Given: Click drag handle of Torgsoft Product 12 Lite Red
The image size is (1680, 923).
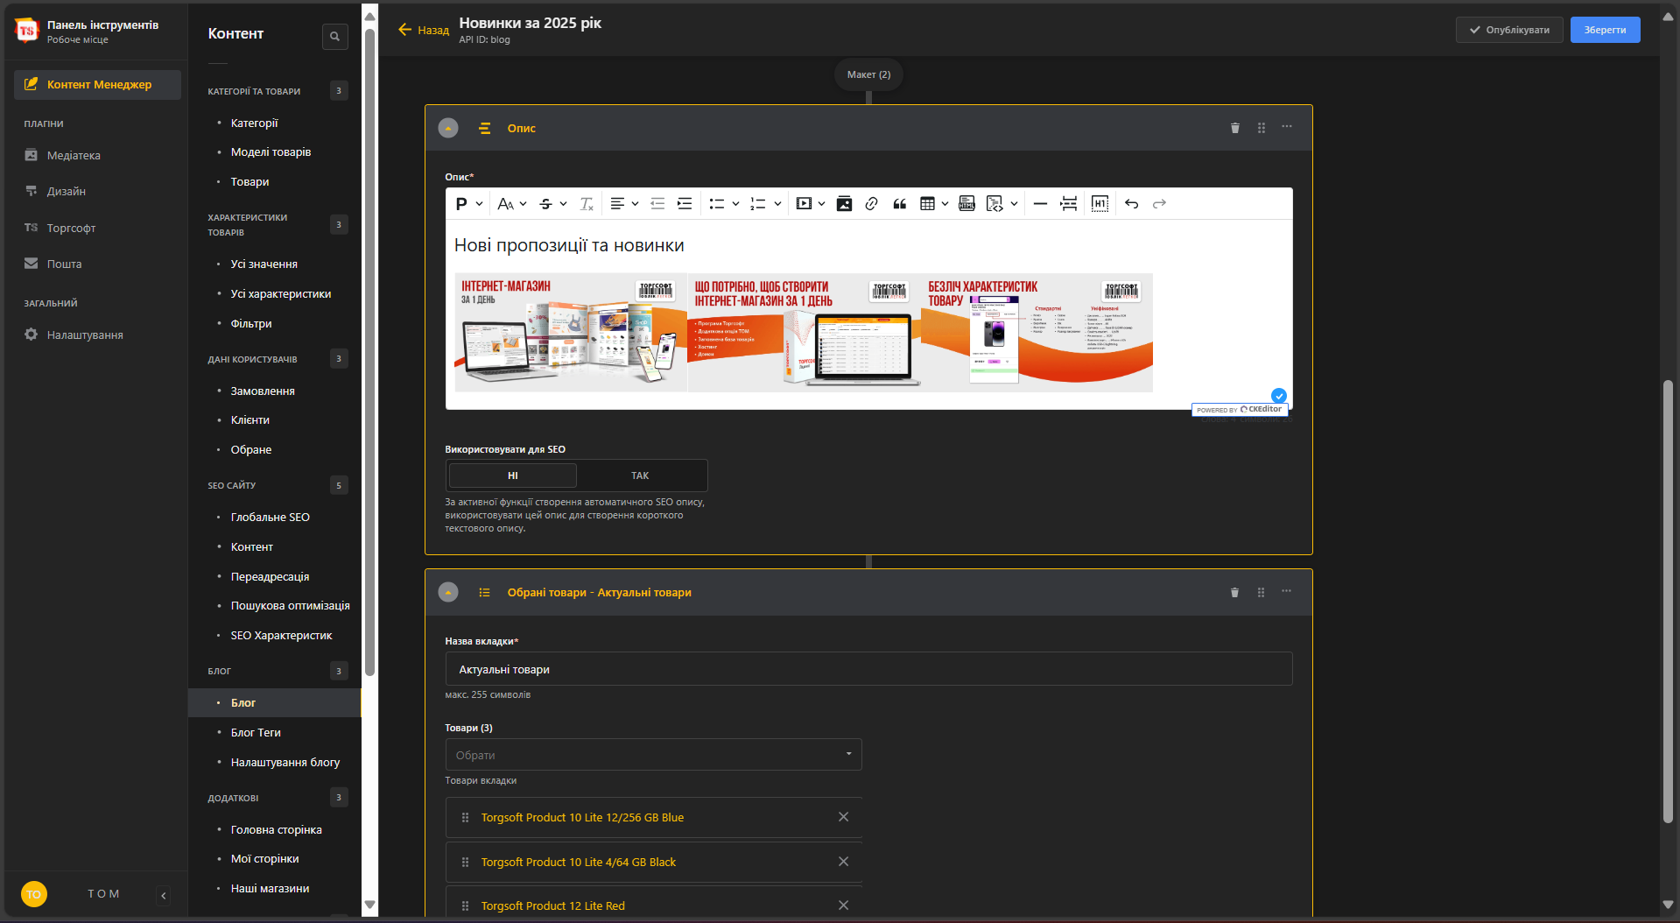Looking at the screenshot, I should point(465,906).
